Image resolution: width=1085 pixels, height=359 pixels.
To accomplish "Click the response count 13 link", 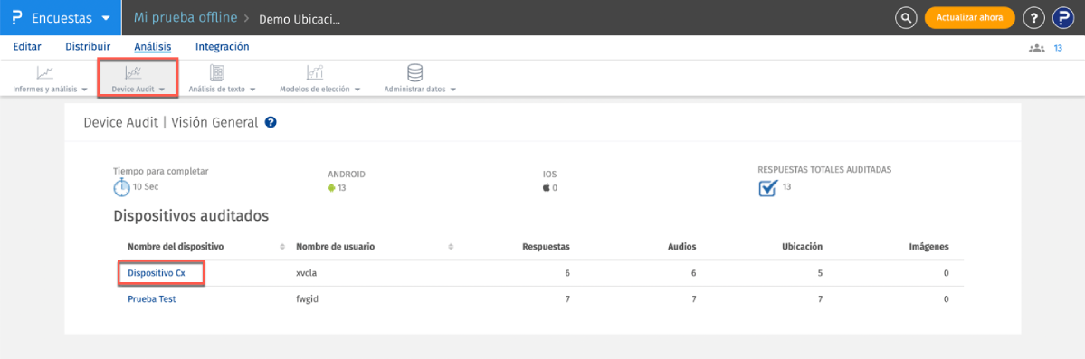I will (x=1058, y=48).
